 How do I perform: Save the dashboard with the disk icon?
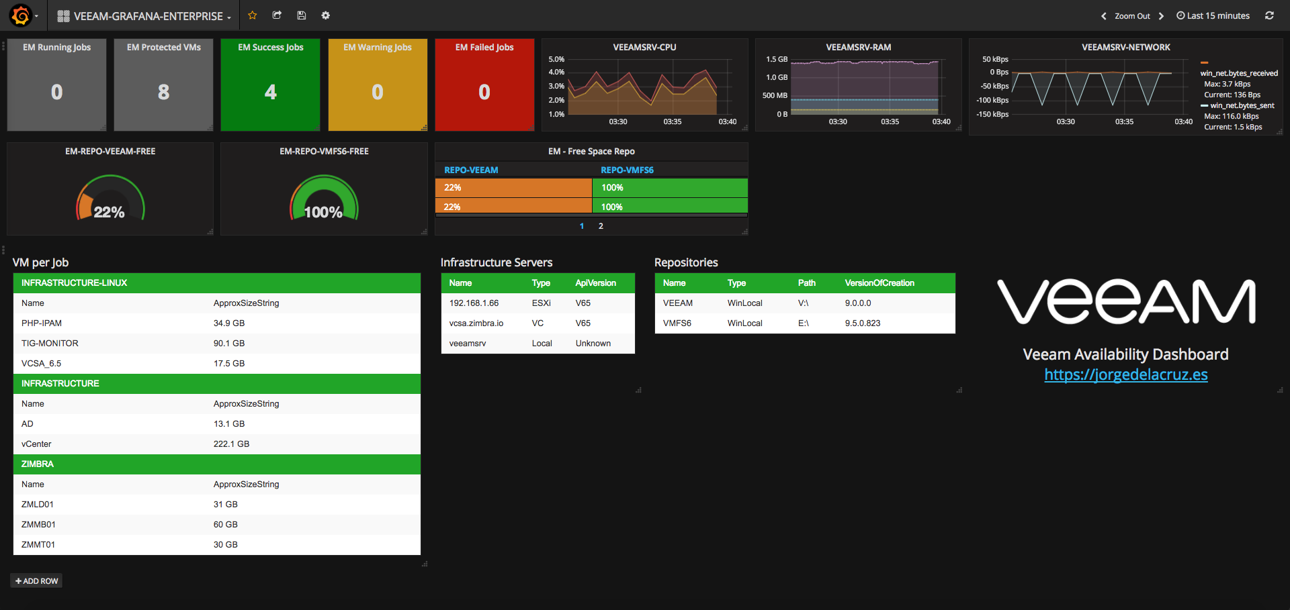[301, 15]
